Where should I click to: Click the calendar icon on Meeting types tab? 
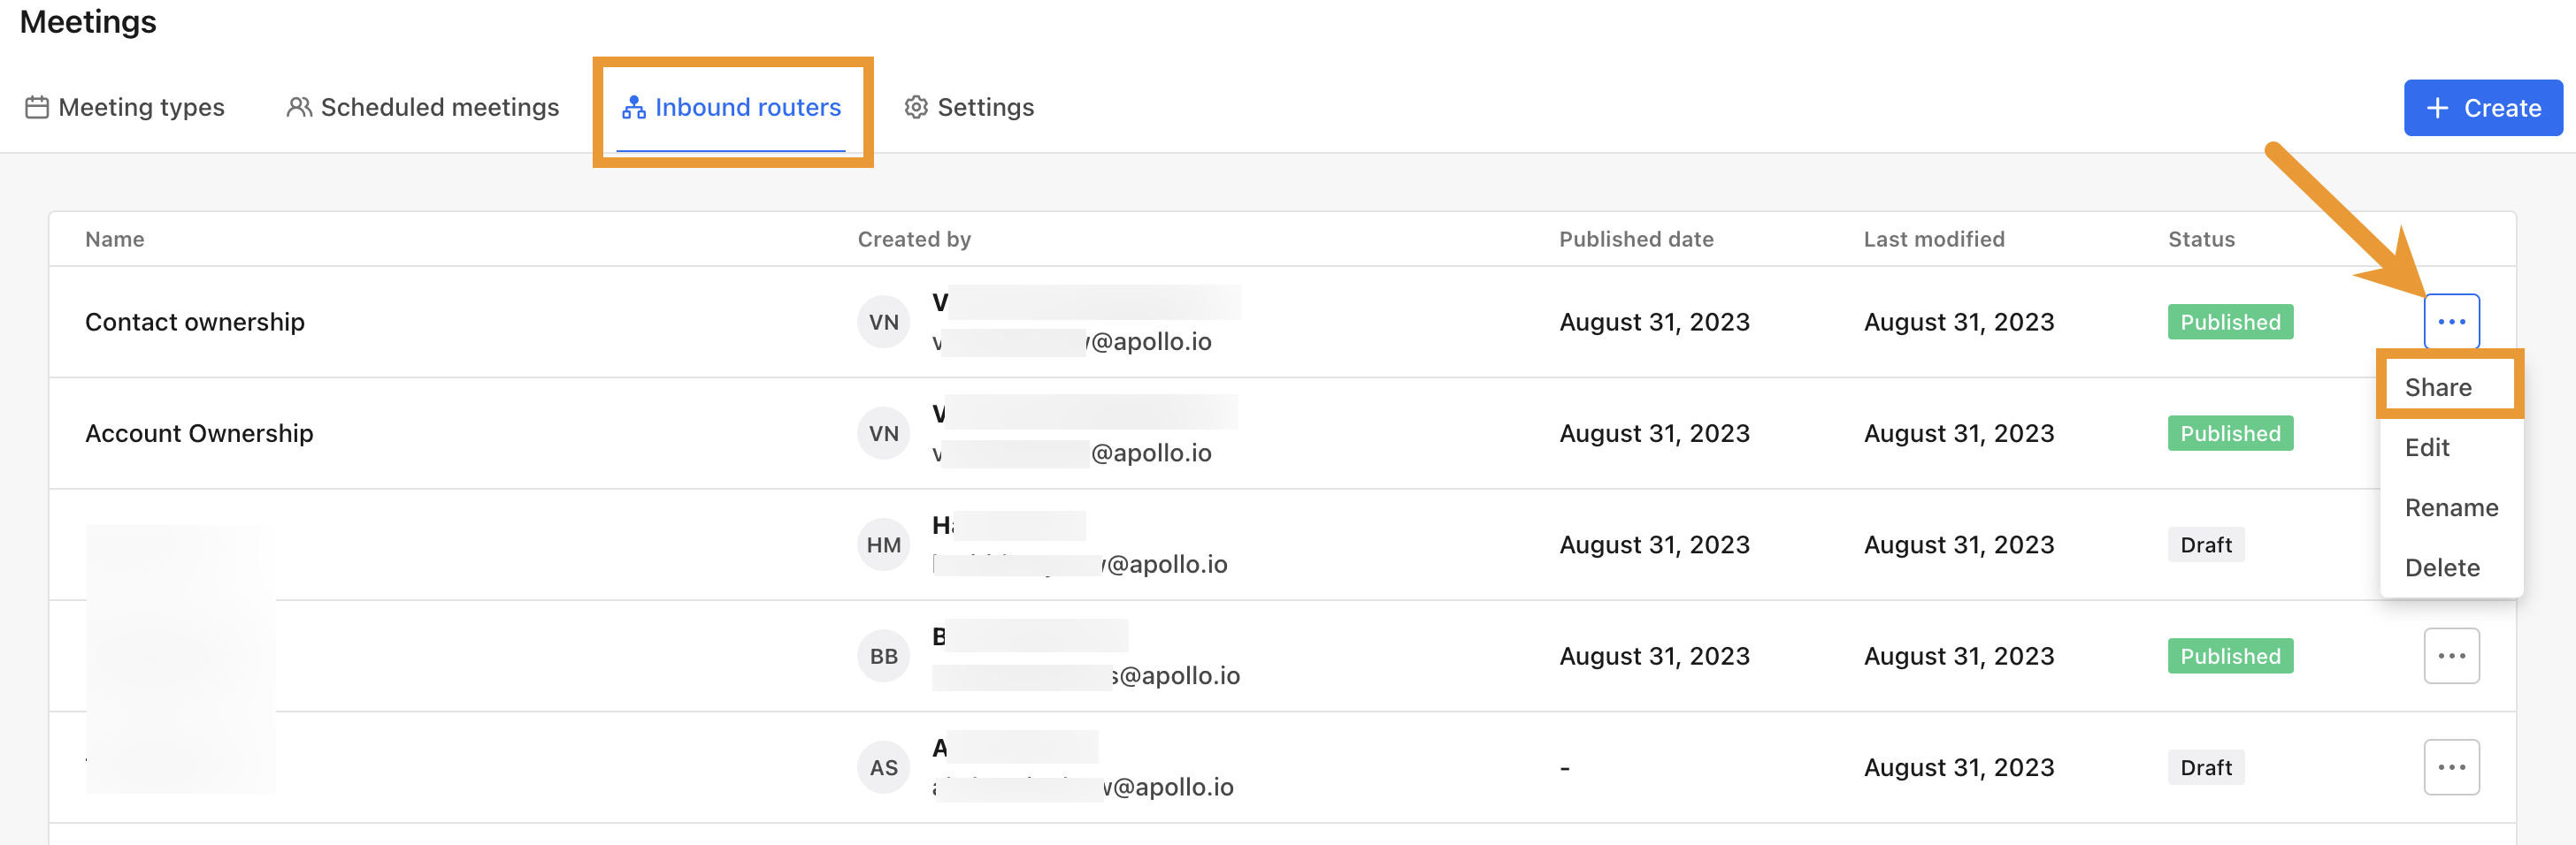tap(37, 107)
